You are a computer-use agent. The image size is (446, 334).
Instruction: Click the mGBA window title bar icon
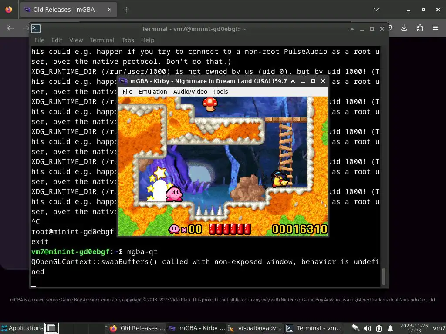pos(123,81)
